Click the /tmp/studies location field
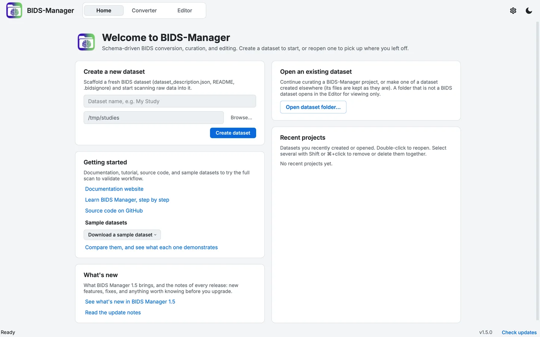 (x=154, y=118)
